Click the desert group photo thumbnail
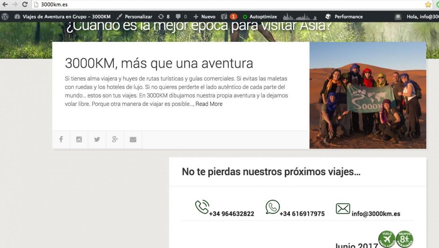 pyautogui.click(x=368, y=95)
